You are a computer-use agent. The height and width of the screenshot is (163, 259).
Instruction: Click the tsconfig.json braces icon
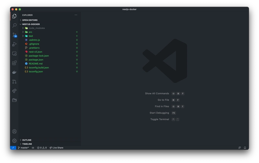pos(26,71)
